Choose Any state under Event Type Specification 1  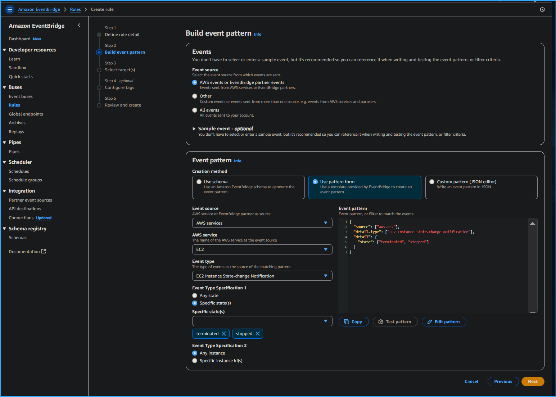tap(195, 295)
